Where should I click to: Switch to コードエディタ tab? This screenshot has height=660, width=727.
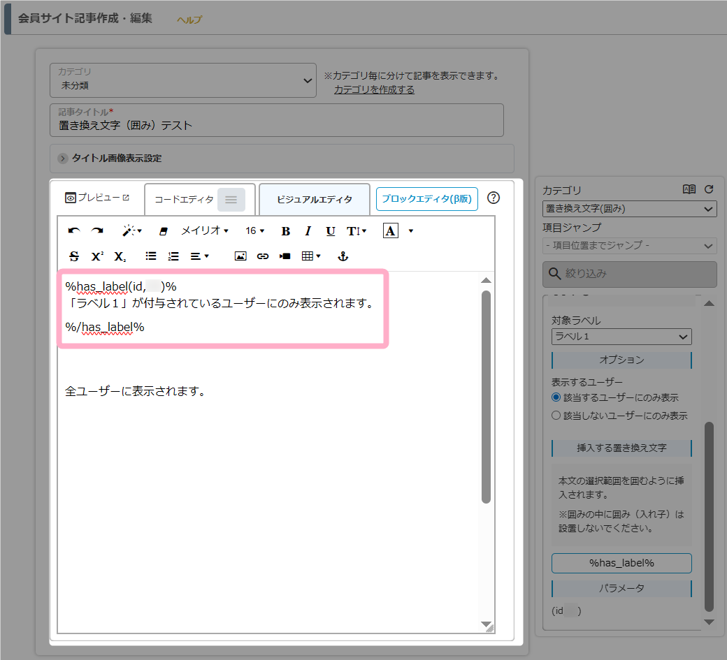tap(184, 199)
